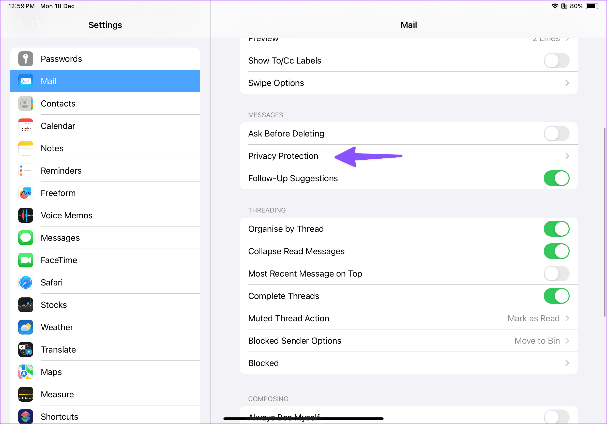607x424 pixels.
Task: Open the Reminders settings
Action: (105, 171)
